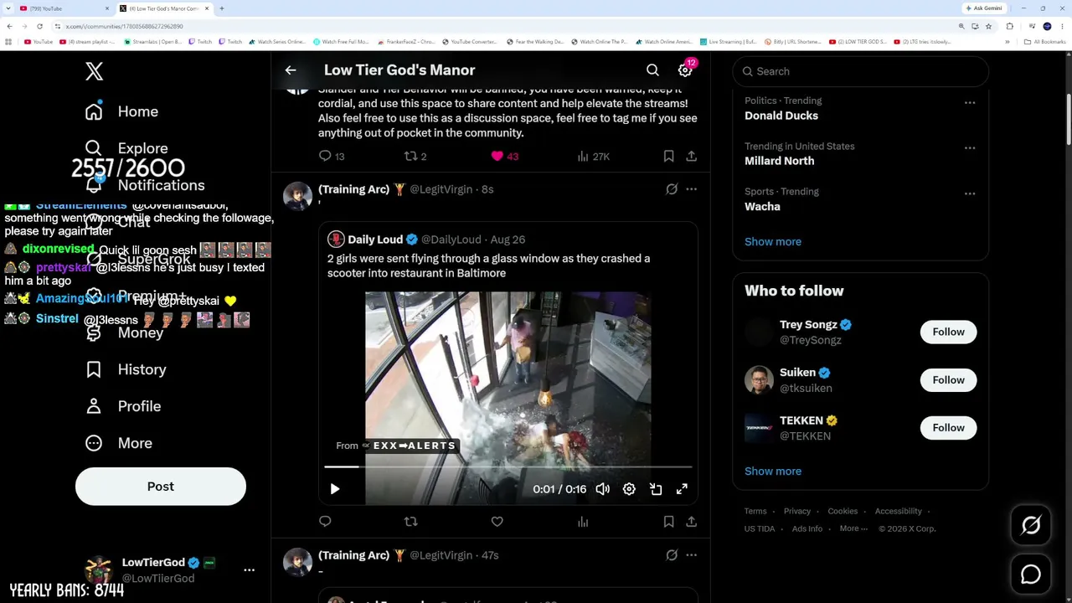Toggle picture-in-picture for the video

point(656,489)
